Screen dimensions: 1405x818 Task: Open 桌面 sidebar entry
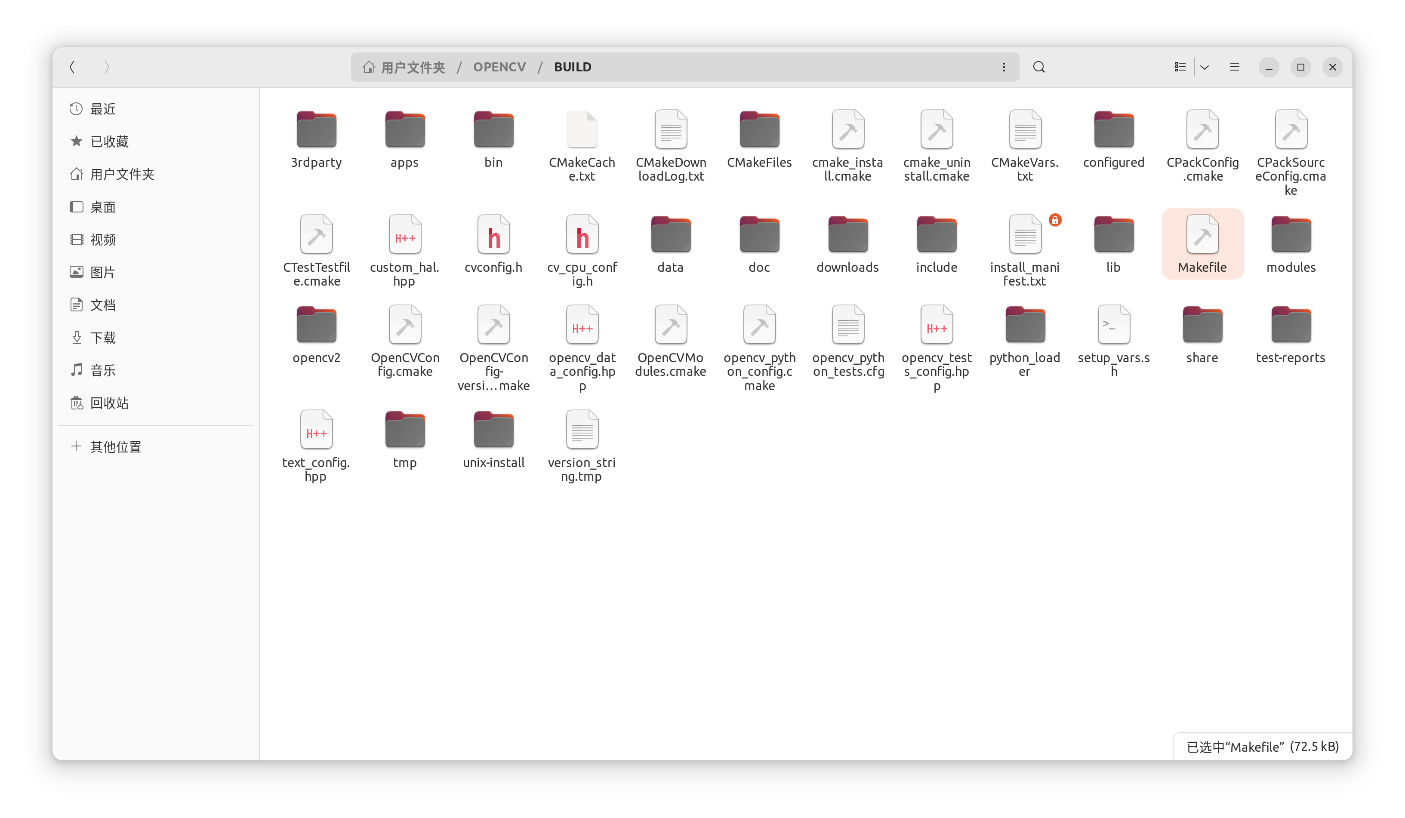pos(156,207)
